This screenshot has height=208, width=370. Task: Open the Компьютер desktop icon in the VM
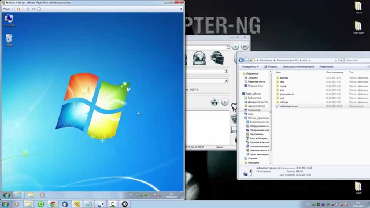coord(9,20)
